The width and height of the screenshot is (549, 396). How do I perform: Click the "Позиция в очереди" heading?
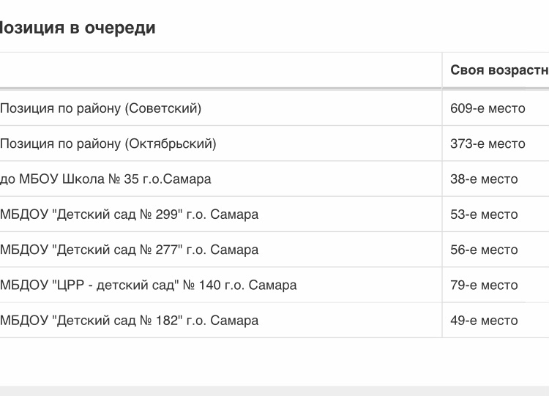77,28
